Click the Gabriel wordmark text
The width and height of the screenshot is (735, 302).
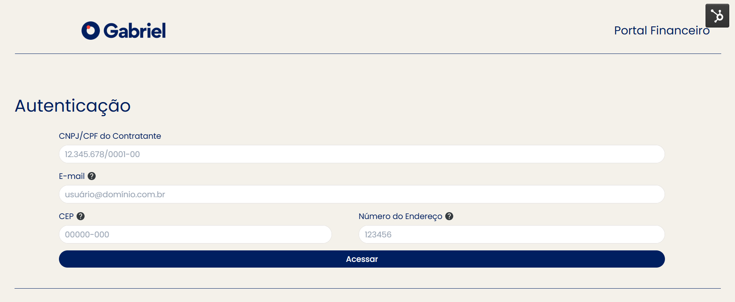click(x=134, y=31)
